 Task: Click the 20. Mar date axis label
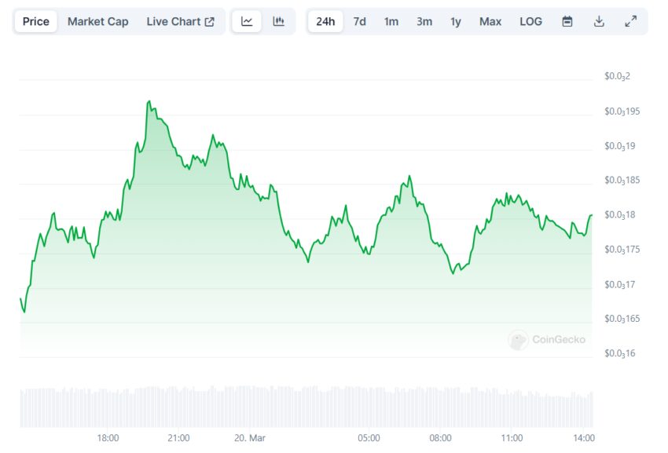tap(251, 437)
